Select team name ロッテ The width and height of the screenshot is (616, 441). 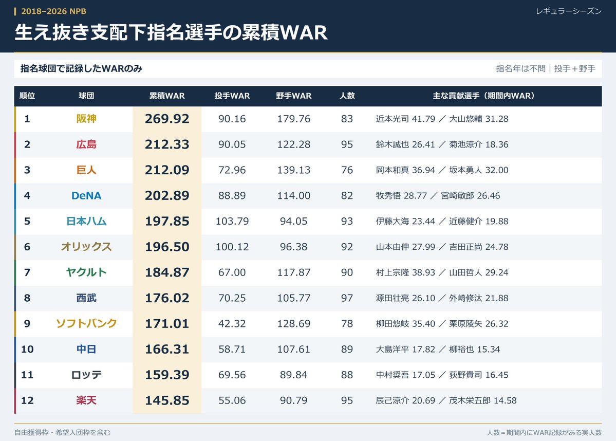point(86,375)
